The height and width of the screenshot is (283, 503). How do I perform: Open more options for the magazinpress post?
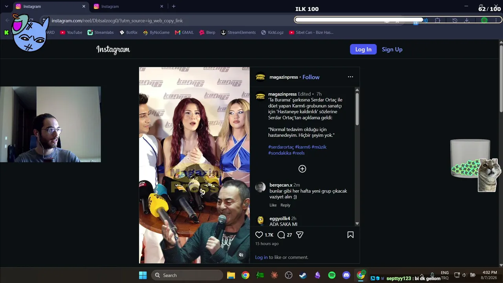click(351, 77)
